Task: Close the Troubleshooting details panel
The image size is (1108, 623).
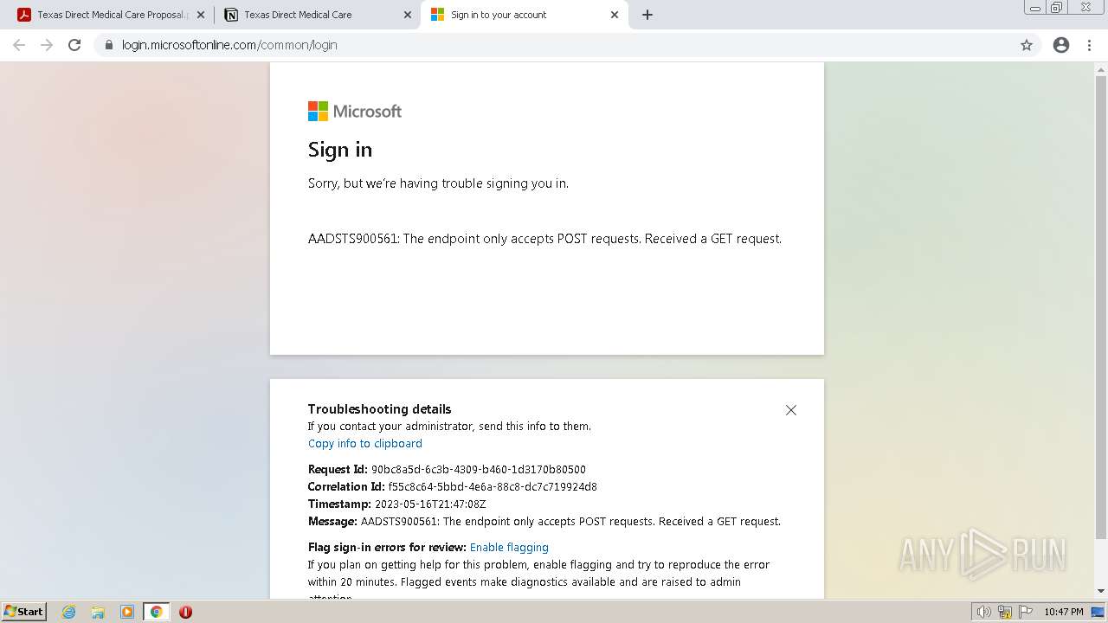Action: pos(790,410)
